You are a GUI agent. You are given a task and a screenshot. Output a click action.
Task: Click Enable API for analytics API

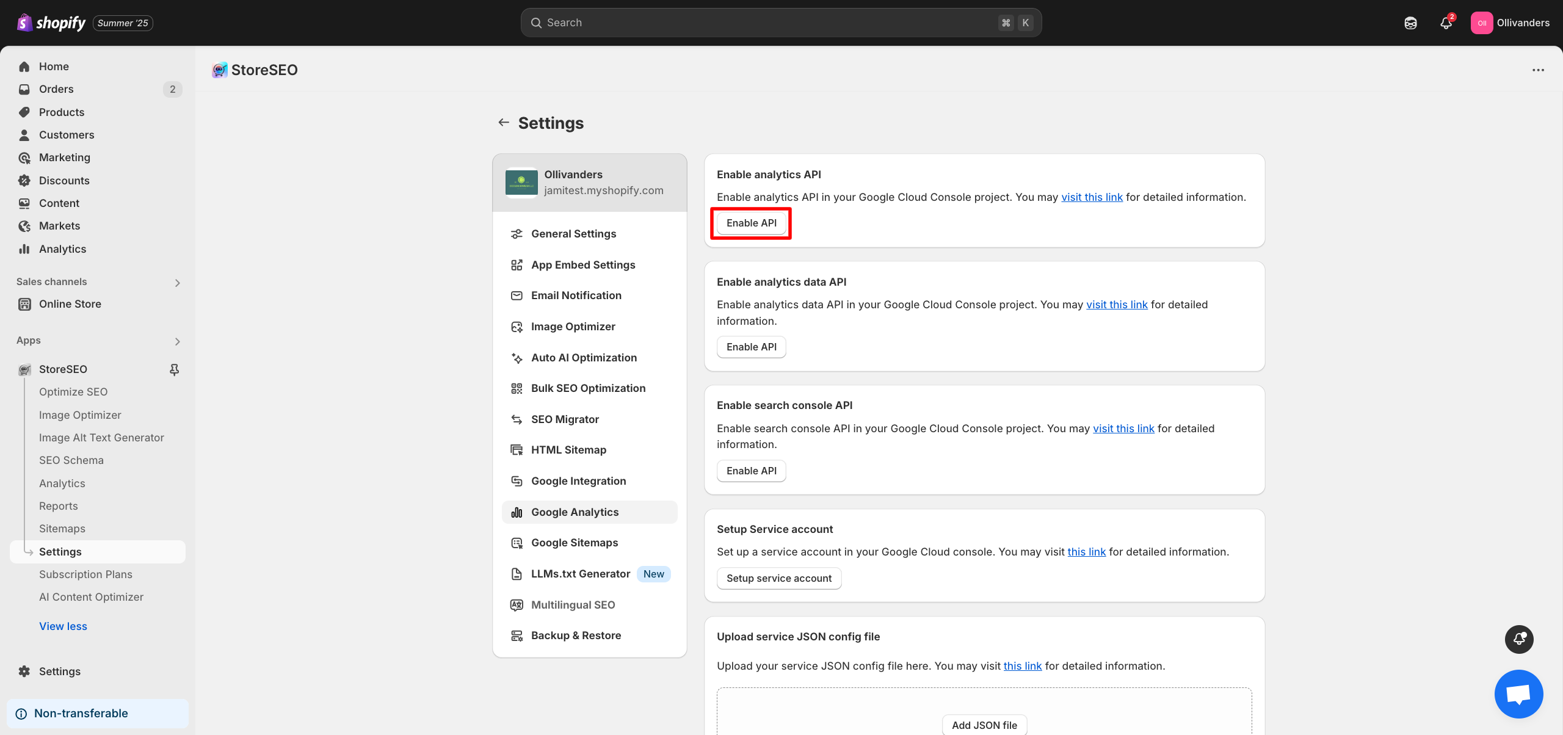pos(751,223)
